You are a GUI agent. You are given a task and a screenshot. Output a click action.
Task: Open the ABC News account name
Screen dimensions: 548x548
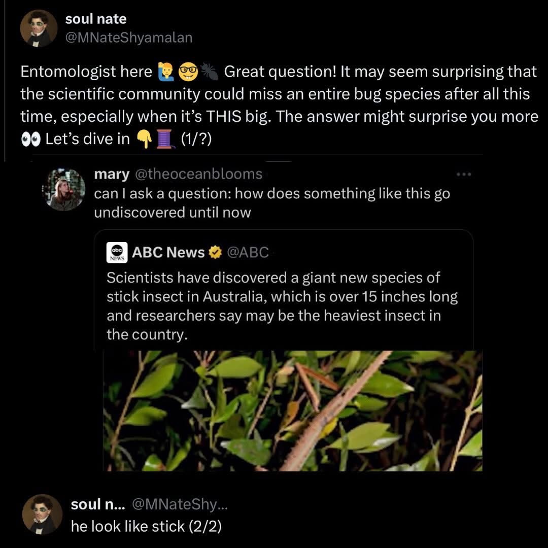168,252
